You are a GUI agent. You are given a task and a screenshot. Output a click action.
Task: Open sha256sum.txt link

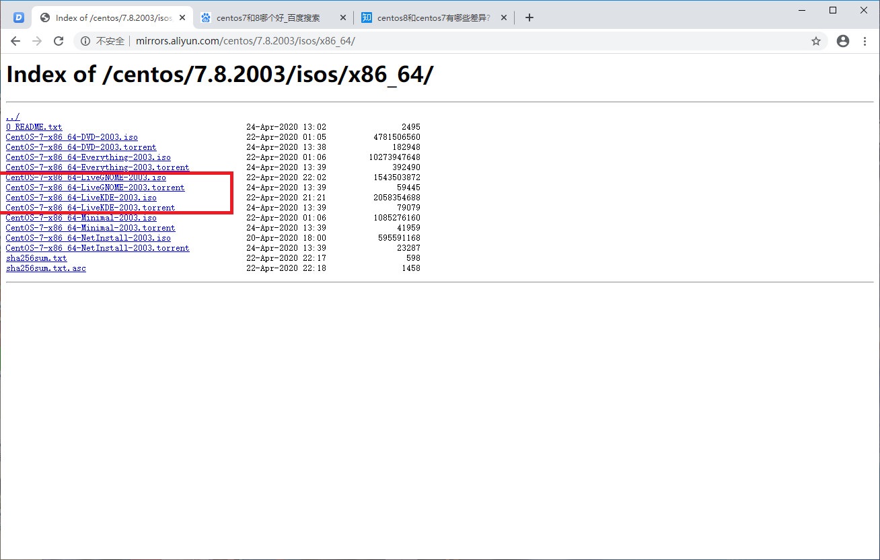[36, 258]
